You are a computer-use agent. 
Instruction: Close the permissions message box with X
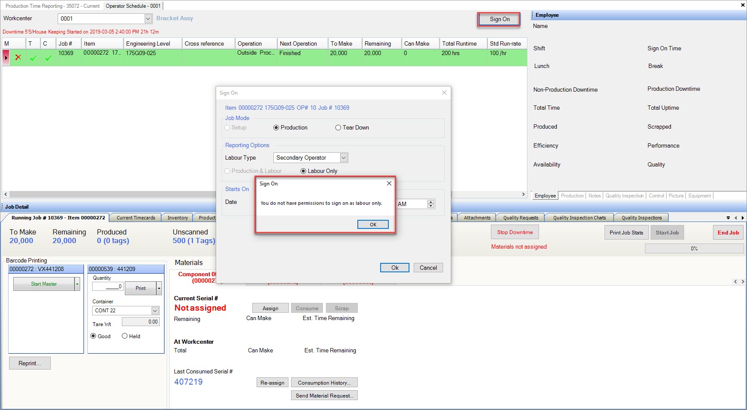(389, 183)
